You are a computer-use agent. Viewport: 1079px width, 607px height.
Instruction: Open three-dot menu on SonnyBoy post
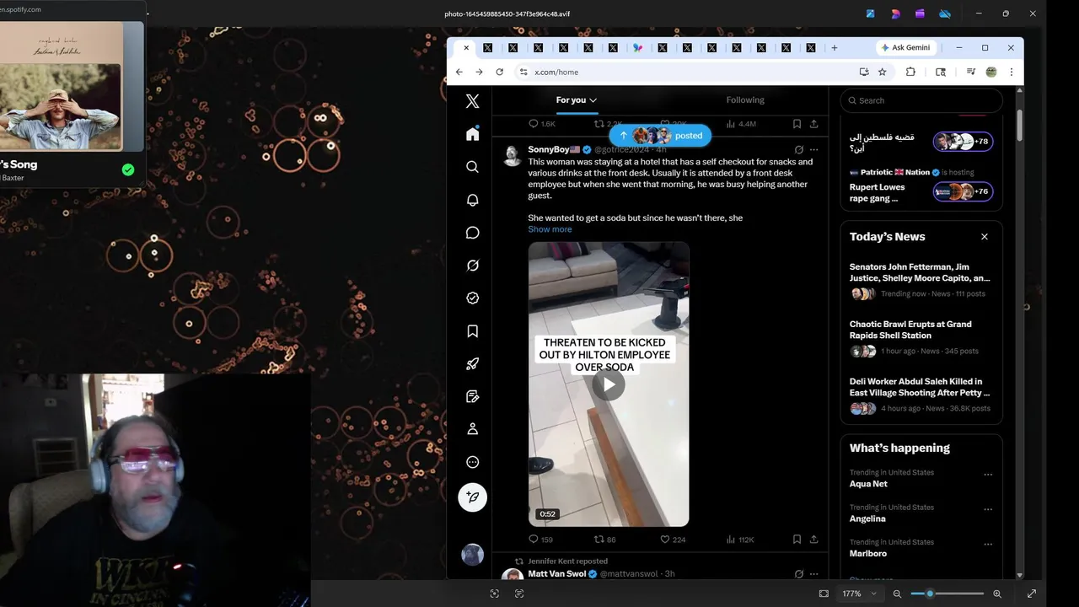pyautogui.click(x=813, y=149)
